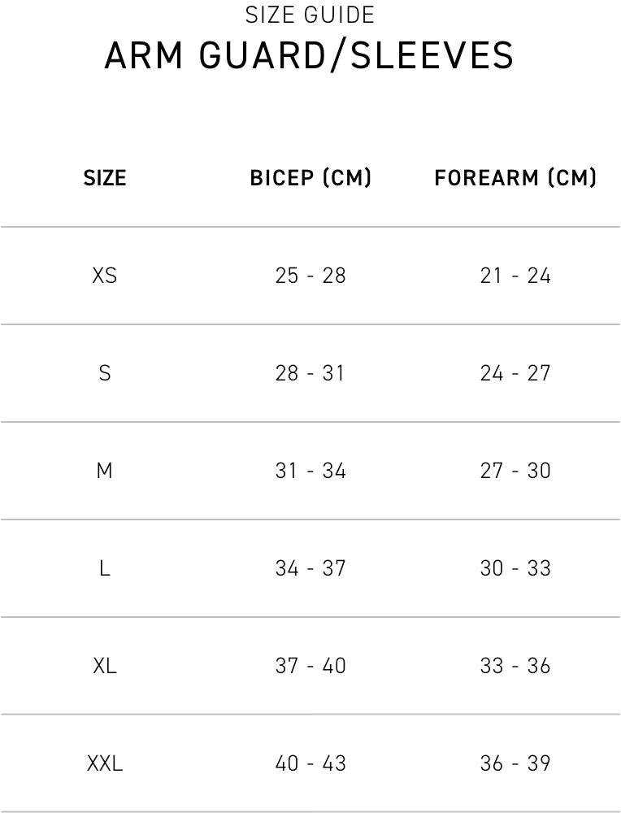Image resolution: width=621 pixels, height=813 pixels.
Task: Click forearm value 33 - 36
Action: coord(515,666)
